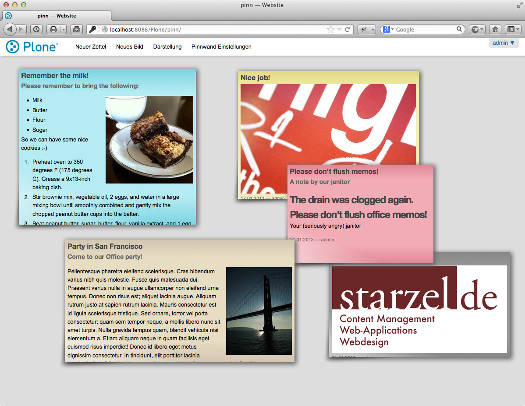Click the 'Milk' list item
This screenshot has width=525, height=406.
click(x=38, y=100)
